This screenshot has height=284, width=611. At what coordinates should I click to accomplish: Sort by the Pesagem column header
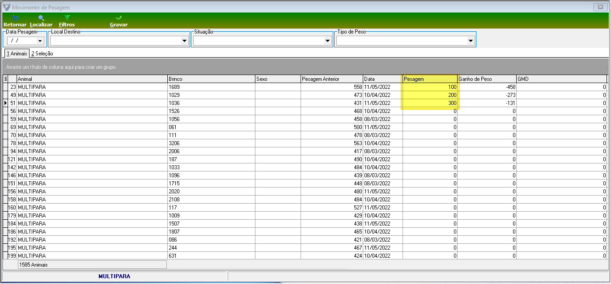(430, 79)
